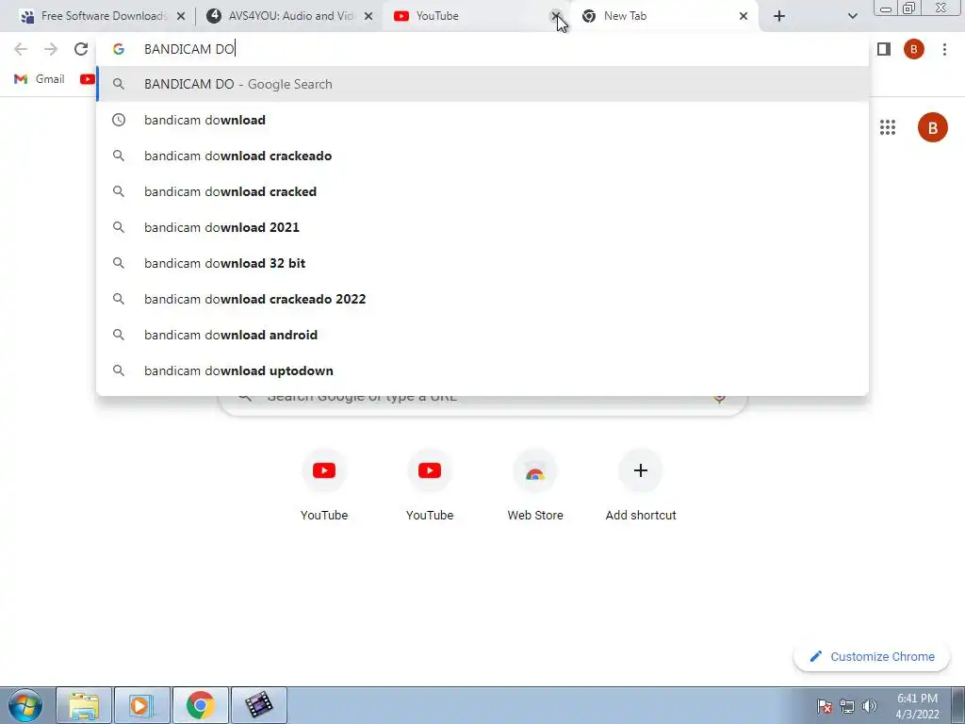
Task: Open the volume speaker tray icon
Action: [869, 706]
